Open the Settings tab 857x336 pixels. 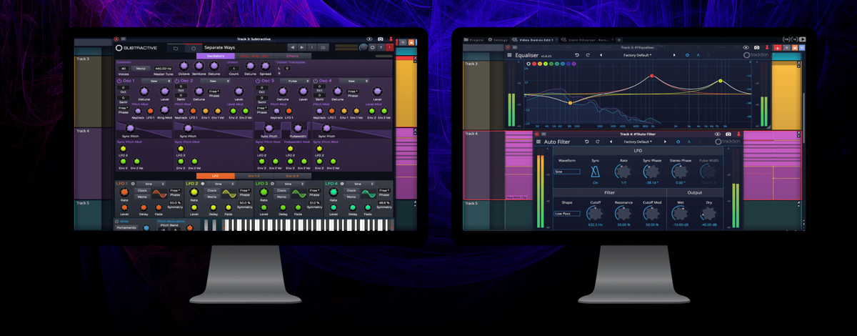[x=498, y=39]
